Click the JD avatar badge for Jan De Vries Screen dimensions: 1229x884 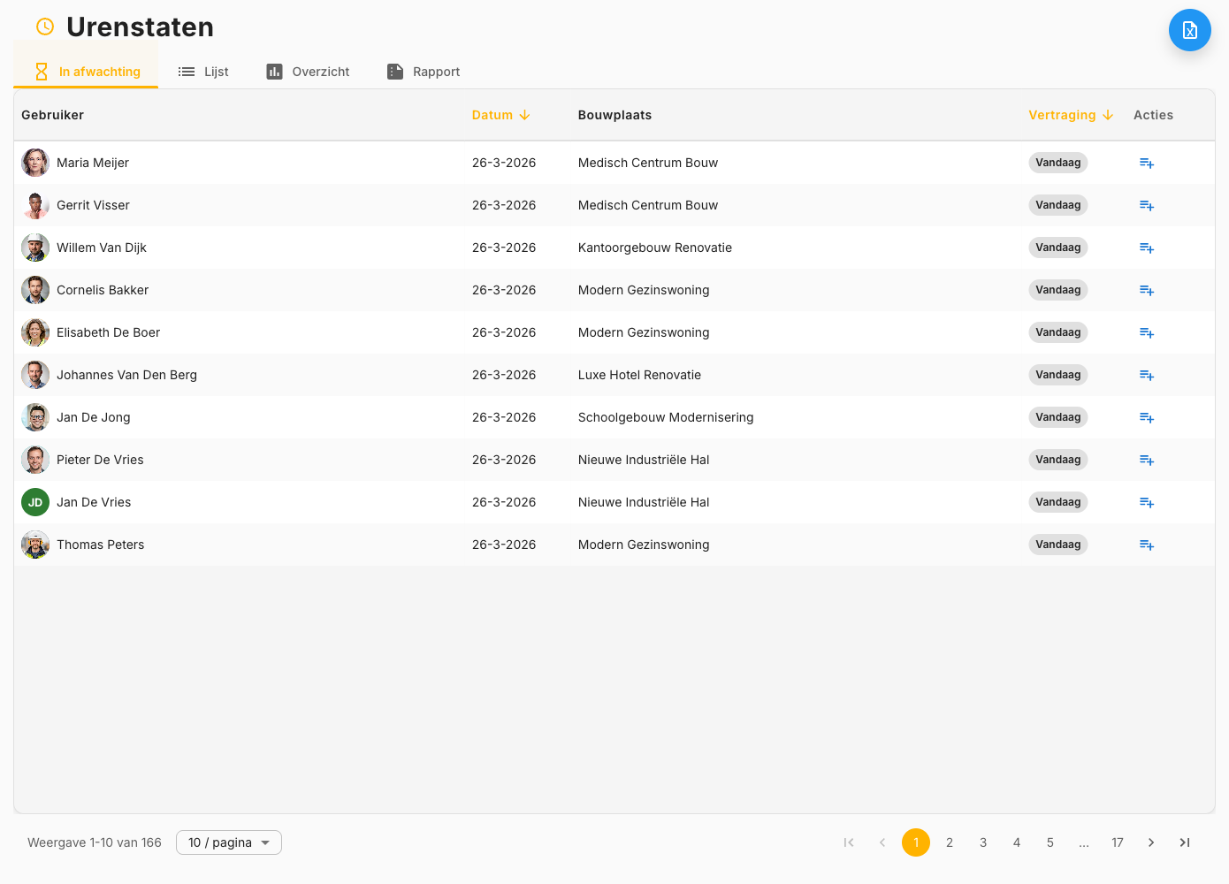pos(34,502)
